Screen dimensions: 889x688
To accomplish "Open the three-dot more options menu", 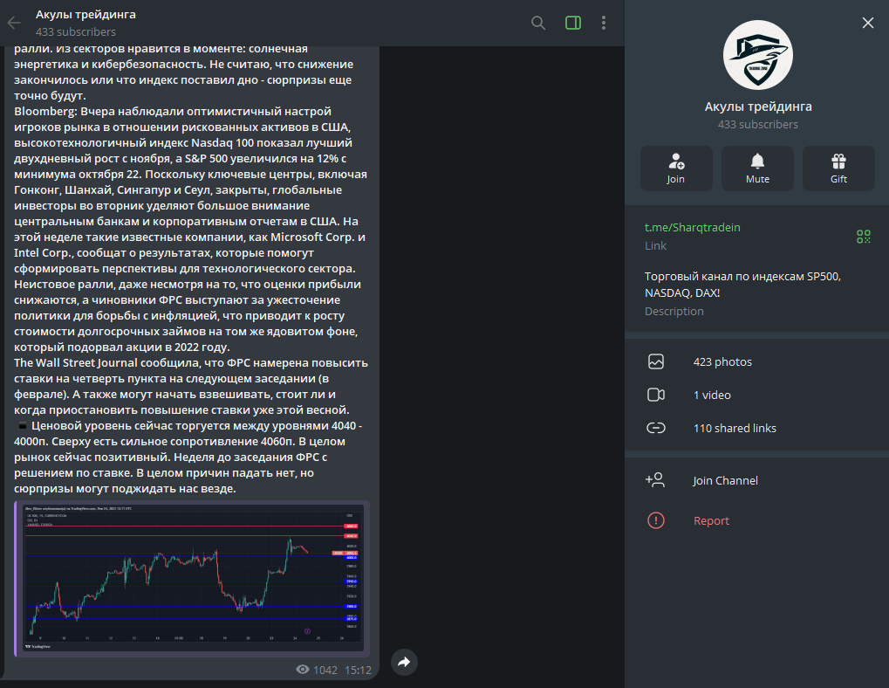I will (603, 23).
